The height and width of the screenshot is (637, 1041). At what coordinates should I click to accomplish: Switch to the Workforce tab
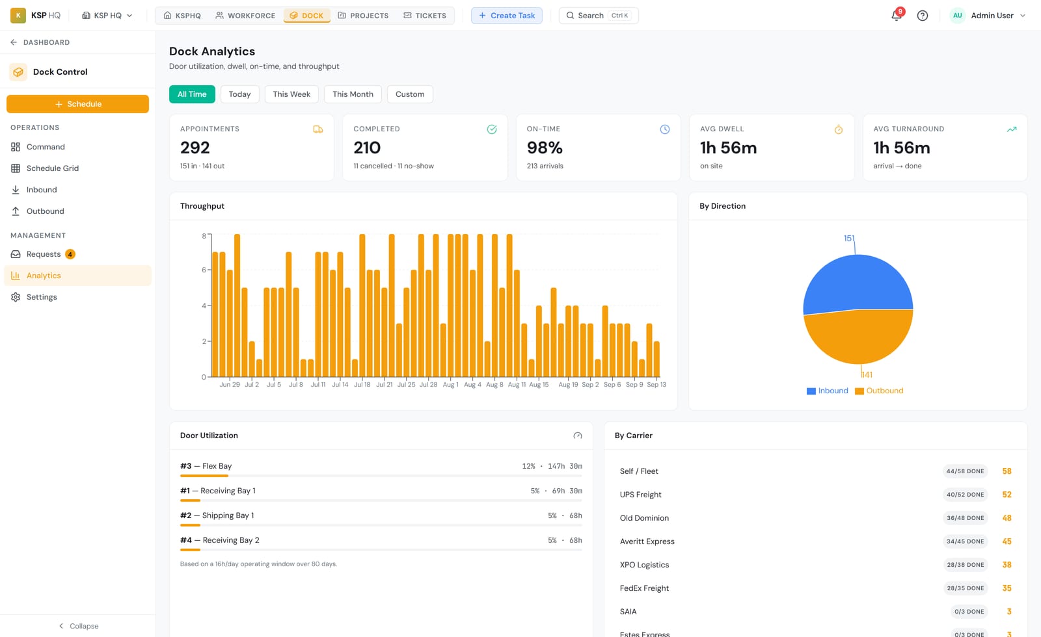coord(245,16)
